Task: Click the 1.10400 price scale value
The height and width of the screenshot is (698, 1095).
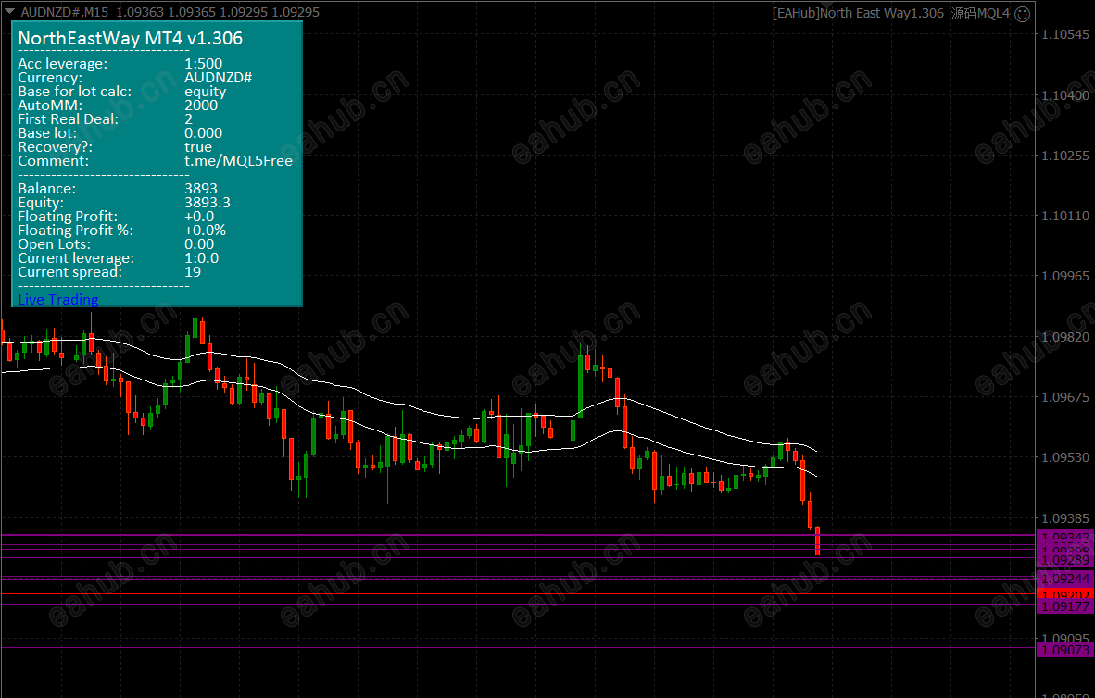Action: (x=1065, y=95)
